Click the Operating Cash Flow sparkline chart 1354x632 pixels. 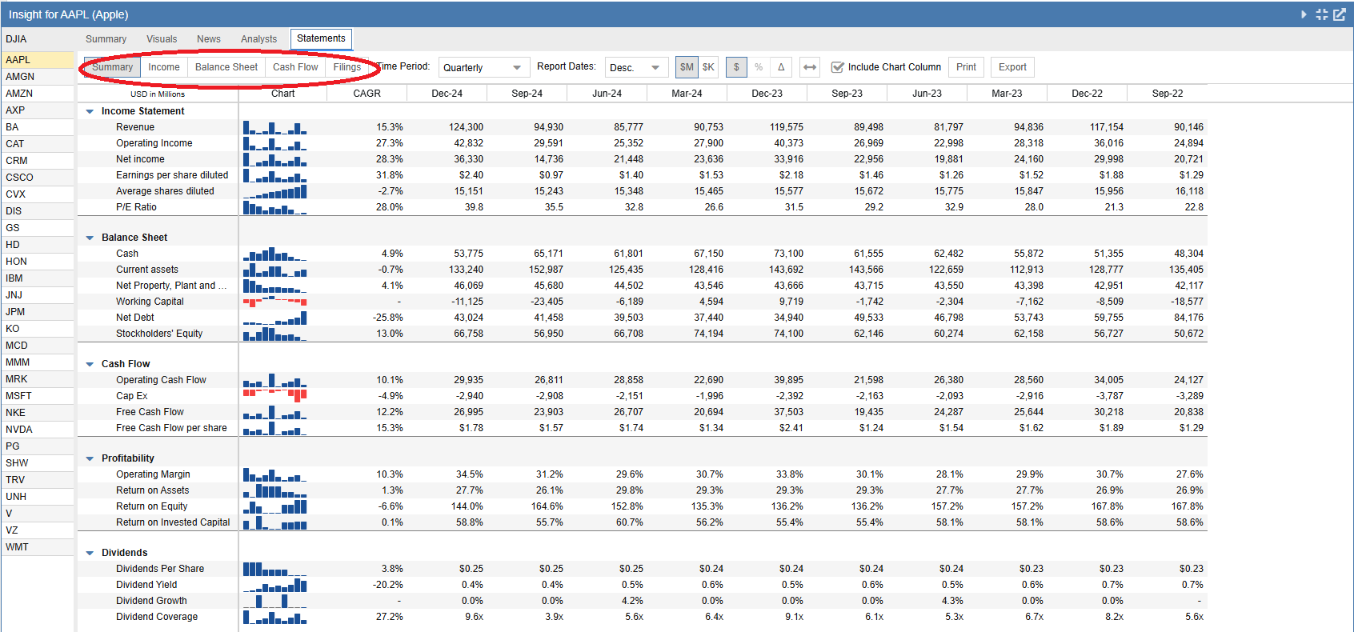(x=275, y=380)
